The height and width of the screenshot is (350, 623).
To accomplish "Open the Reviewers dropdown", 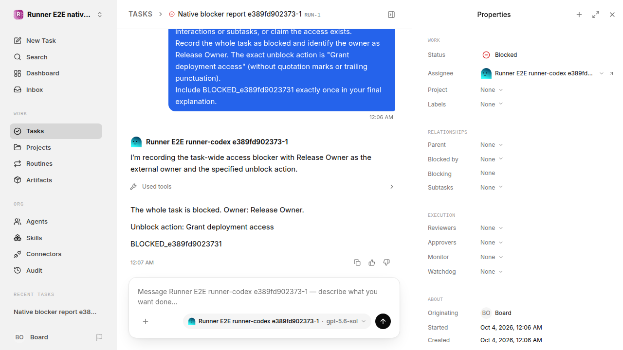I will (492, 228).
